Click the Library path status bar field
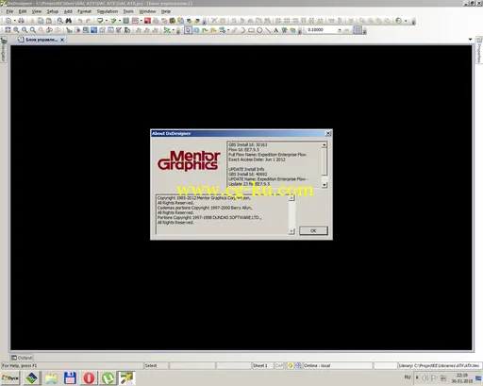The width and height of the screenshot is (483, 386). point(439,365)
